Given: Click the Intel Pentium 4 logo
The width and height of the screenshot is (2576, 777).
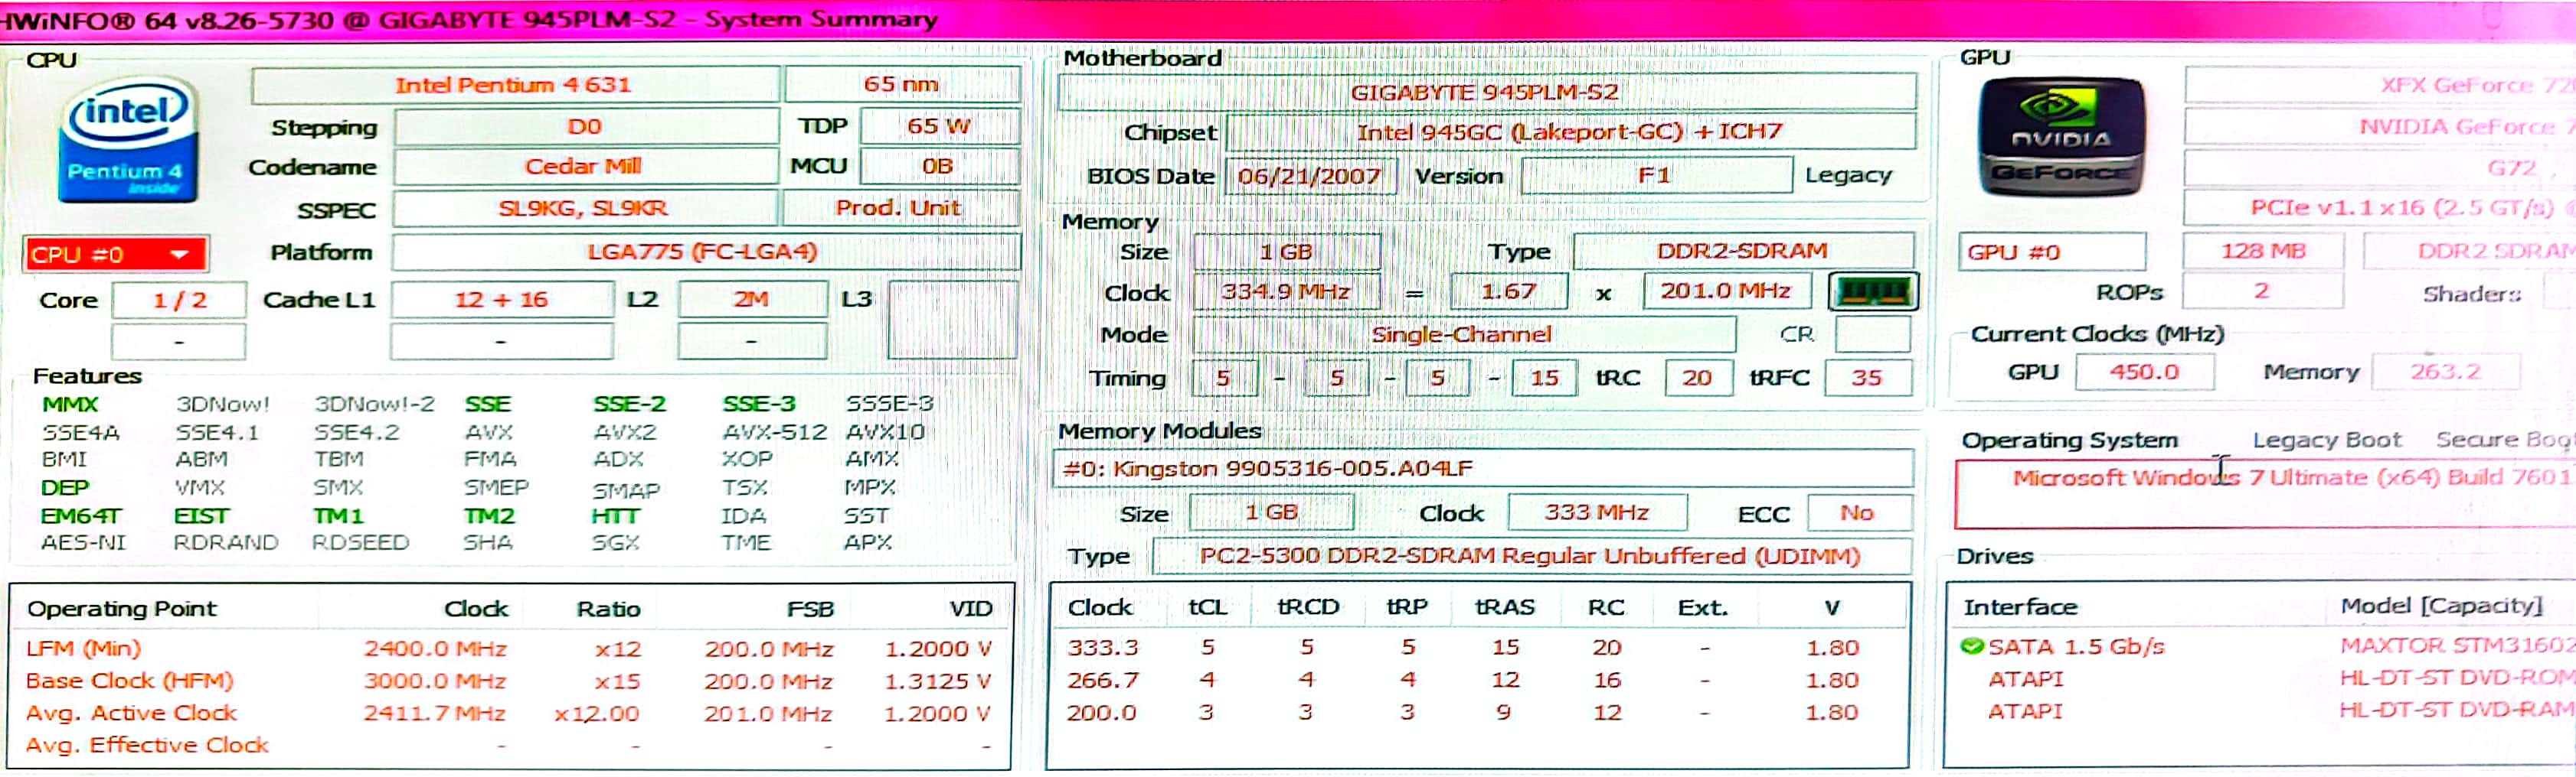Looking at the screenshot, I should point(128,141).
